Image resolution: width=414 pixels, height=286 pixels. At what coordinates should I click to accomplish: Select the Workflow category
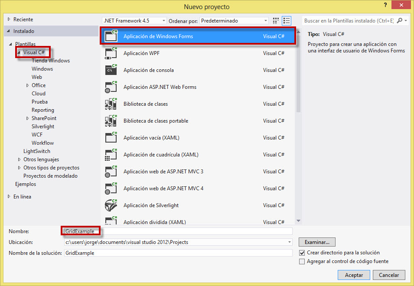pos(42,143)
